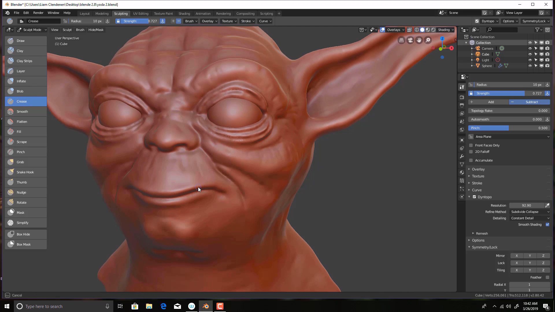This screenshot has width=555, height=312.
Task: Select the Scrape brush tool
Action: click(x=26, y=142)
